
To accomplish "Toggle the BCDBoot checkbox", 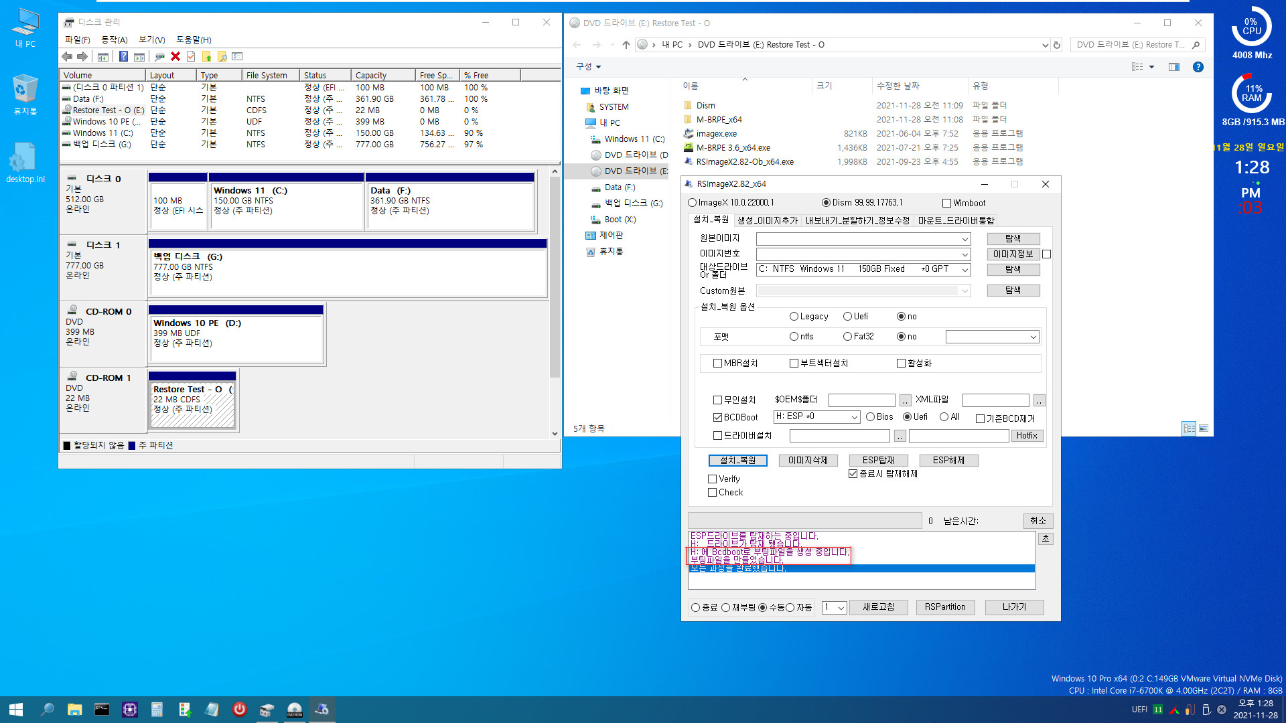I will [x=717, y=417].
